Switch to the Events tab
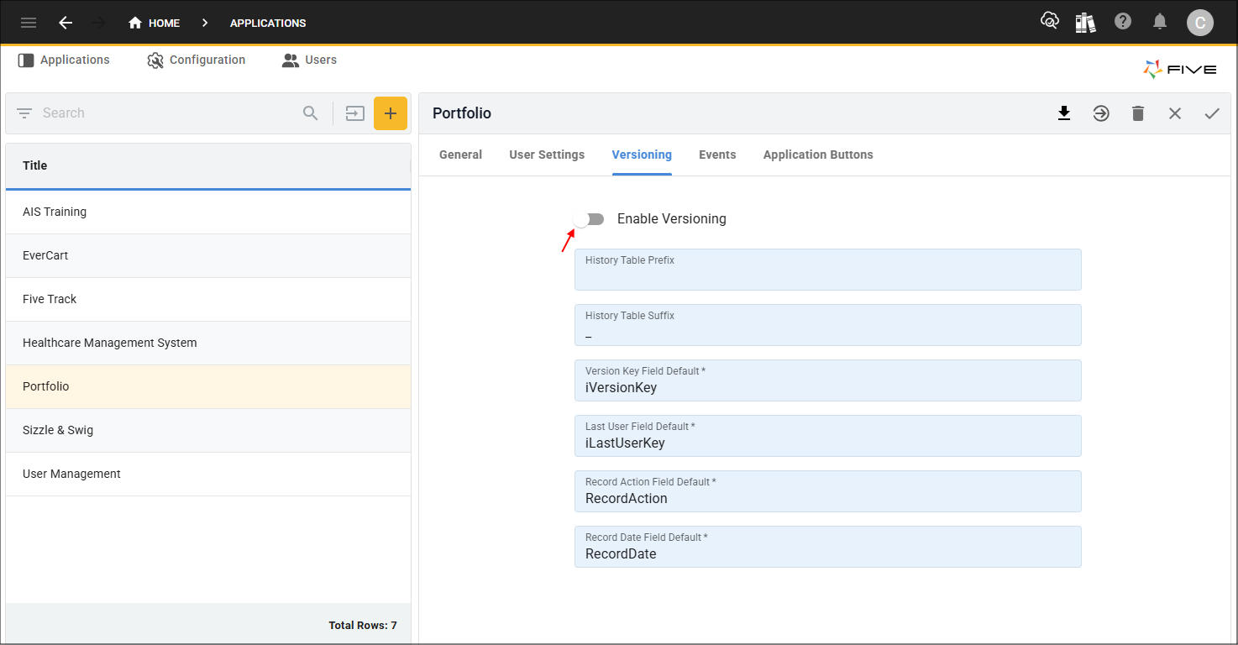Viewport: 1238px width, 645px height. pyautogui.click(x=716, y=155)
